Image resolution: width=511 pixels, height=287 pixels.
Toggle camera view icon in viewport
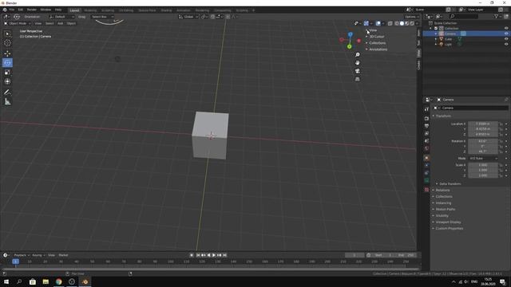pyautogui.click(x=358, y=71)
